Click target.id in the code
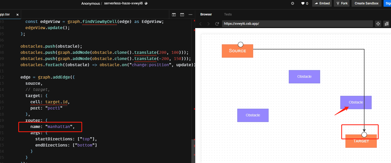Screen dimensions: 391x163 click(x=56, y=102)
